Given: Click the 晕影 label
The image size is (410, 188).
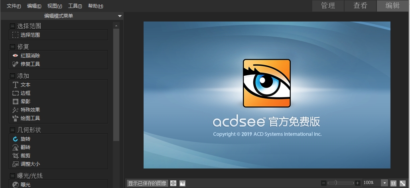Looking at the screenshot, I should tap(26, 102).
